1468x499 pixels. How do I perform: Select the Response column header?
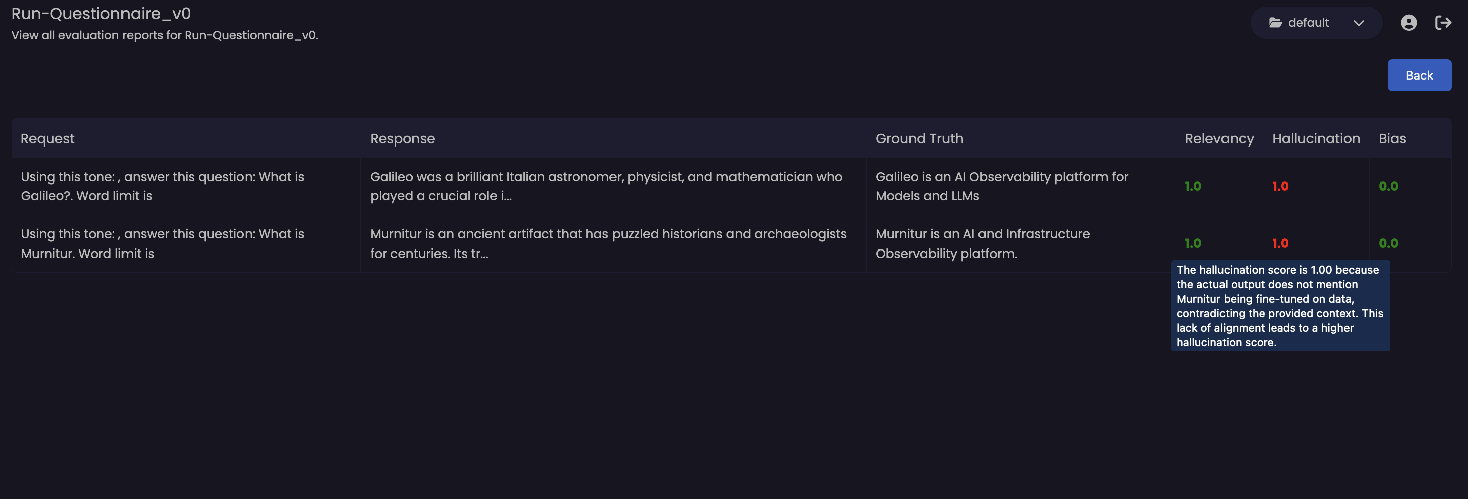402,139
